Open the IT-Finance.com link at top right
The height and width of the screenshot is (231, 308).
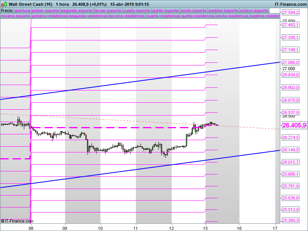291,4
